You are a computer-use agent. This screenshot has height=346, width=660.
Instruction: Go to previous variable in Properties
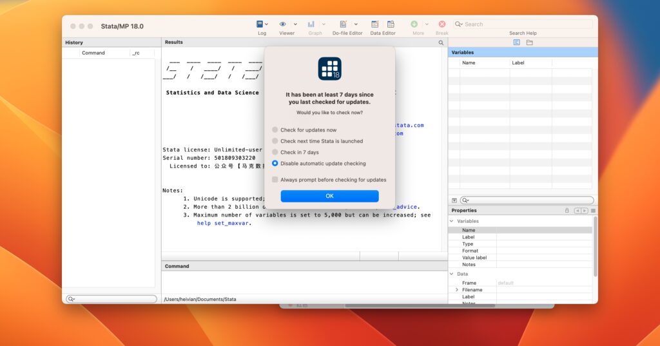[577, 211]
